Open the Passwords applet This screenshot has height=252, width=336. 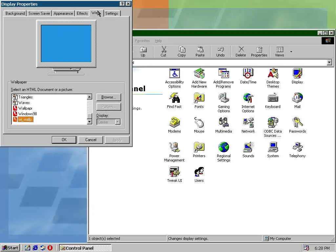click(297, 125)
